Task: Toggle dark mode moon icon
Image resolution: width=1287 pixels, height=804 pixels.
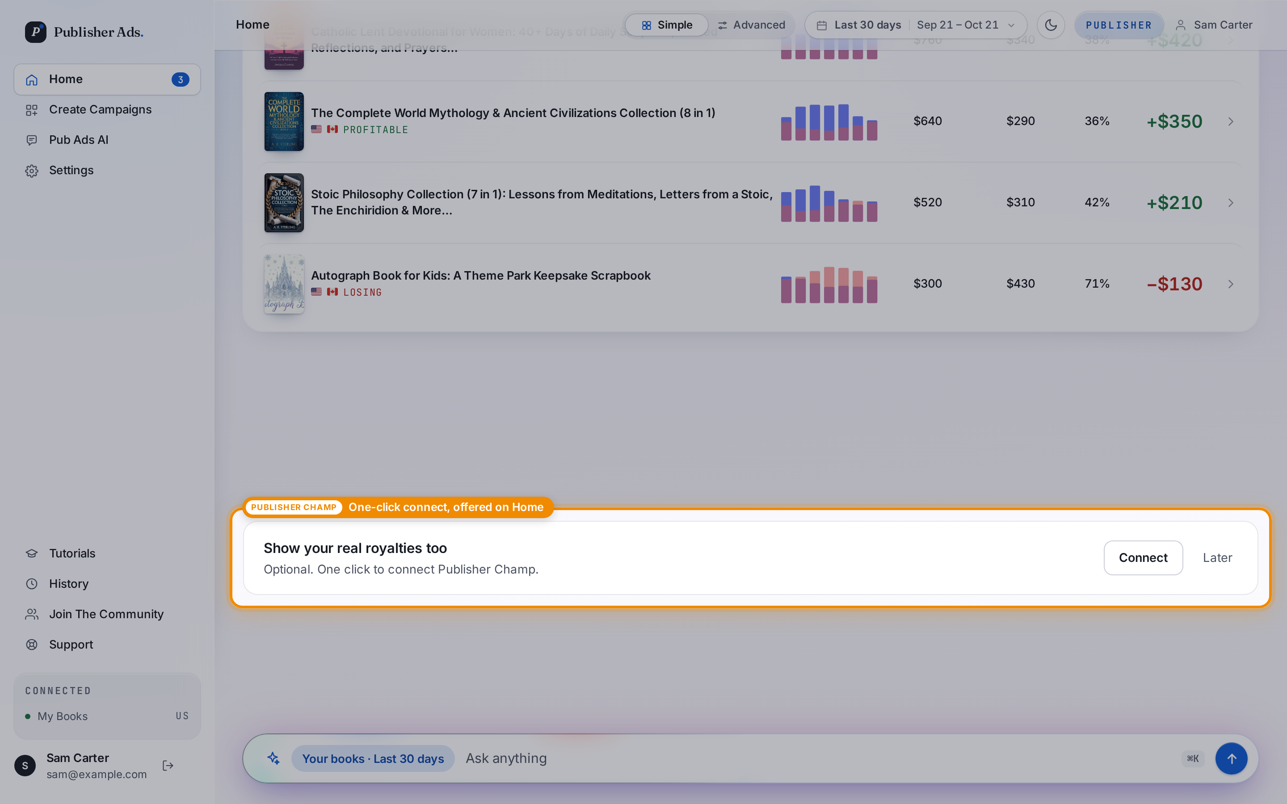Action: [1050, 25]
